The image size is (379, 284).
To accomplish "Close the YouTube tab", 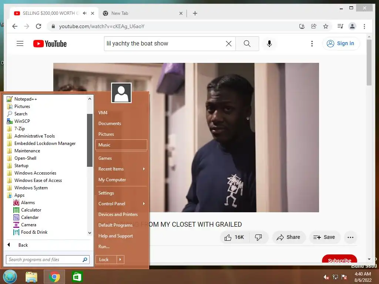I will 92,13.
